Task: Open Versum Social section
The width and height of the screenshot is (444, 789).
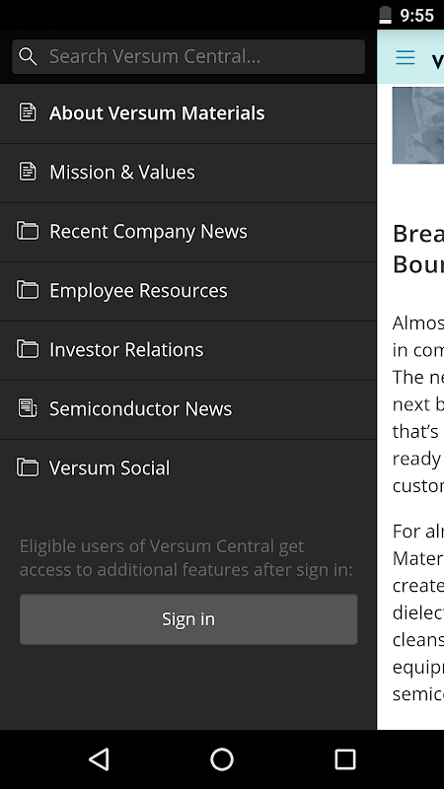Action: [187, 468]
